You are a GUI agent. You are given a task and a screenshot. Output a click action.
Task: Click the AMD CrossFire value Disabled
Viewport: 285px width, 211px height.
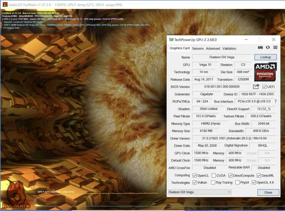click(209, 168)
